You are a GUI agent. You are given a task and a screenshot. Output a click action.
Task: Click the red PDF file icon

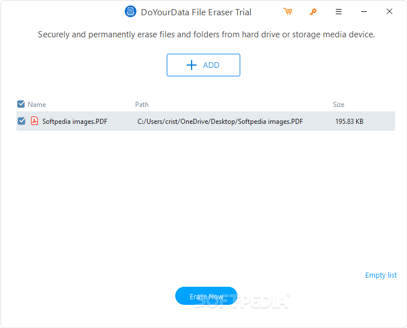(34, 121)
